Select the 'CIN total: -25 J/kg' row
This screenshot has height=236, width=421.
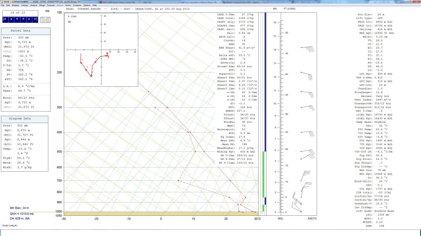(372, 192)
